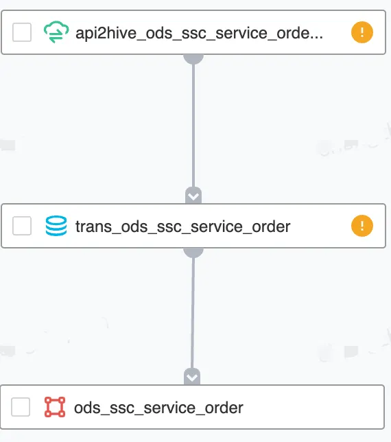Image resolution: width=391 pixels, height=442 pixels.
Task: Click the cloud sync icon on api2hive node
Action: tap(56, 32)
